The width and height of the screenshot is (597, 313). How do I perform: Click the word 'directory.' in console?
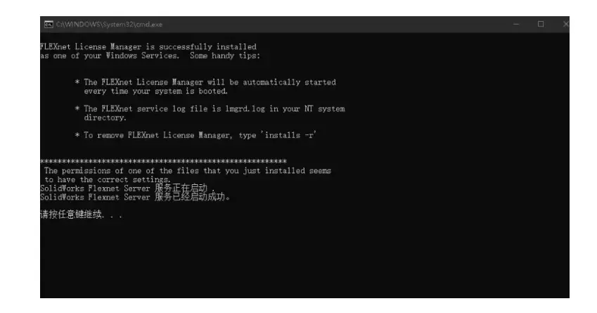point(105,117)
